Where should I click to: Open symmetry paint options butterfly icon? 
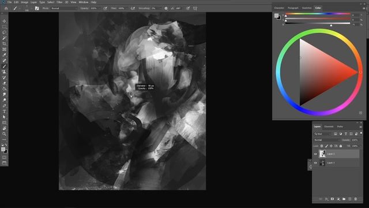pos(195,8)
